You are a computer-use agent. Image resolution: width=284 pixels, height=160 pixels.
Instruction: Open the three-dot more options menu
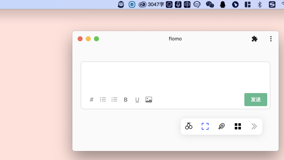pyautogui.click(x=271, y=39)
